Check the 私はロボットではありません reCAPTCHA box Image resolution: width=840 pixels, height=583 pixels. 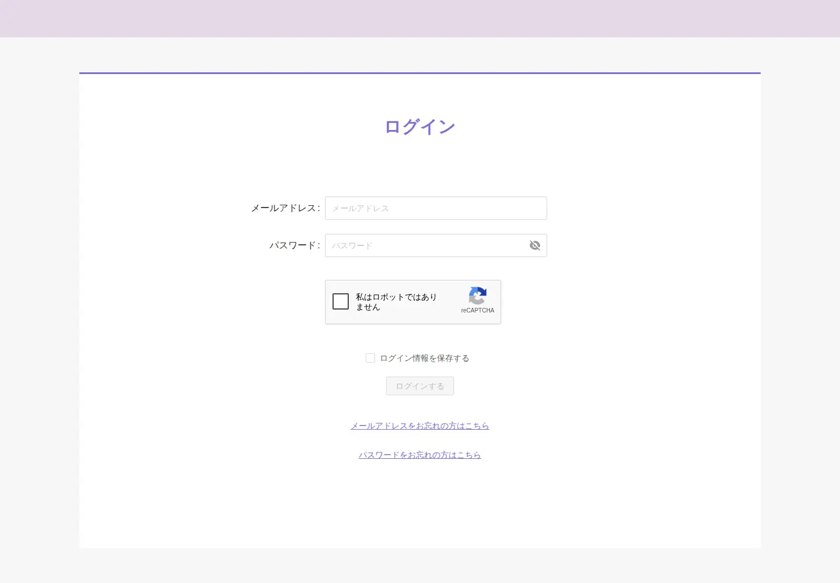pyautogui.click(x=341, y=301)
